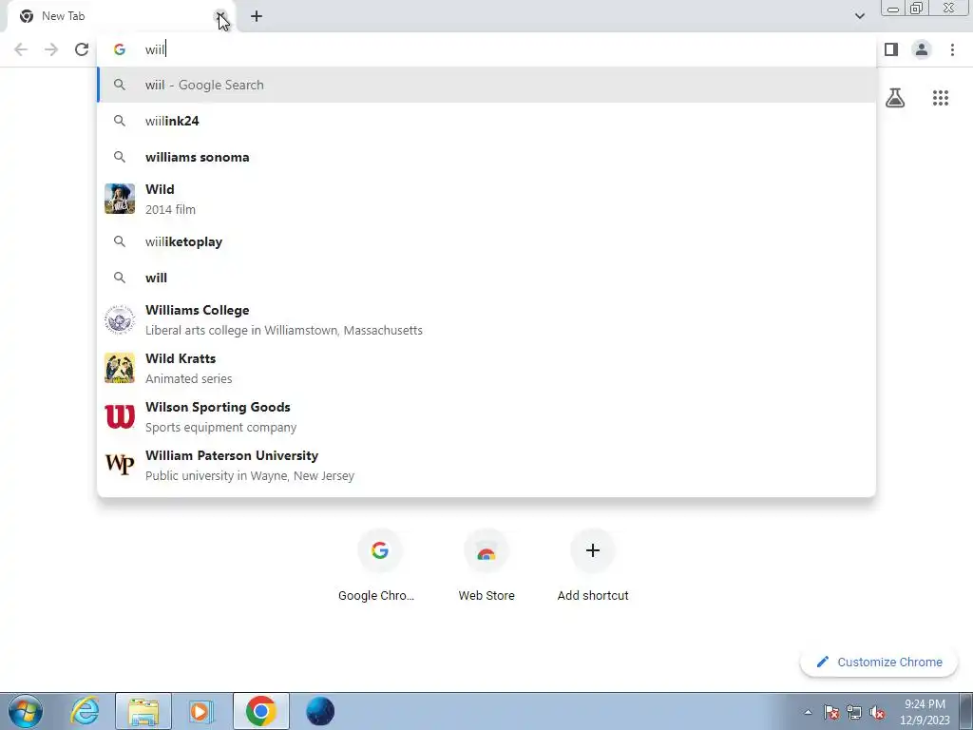Click the Action Center flag icon
The image size is (973, 730).
pos(831,712)
